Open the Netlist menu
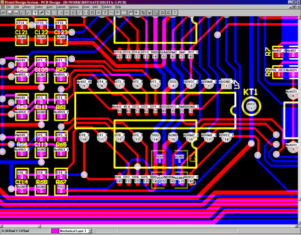 (x=39, y=7)
